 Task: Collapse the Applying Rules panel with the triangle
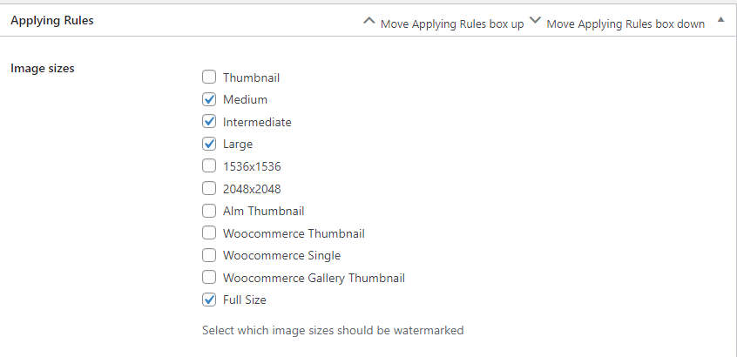point(720,20)
